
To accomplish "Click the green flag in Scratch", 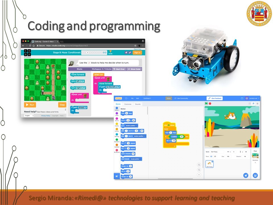I will [206, 104].
